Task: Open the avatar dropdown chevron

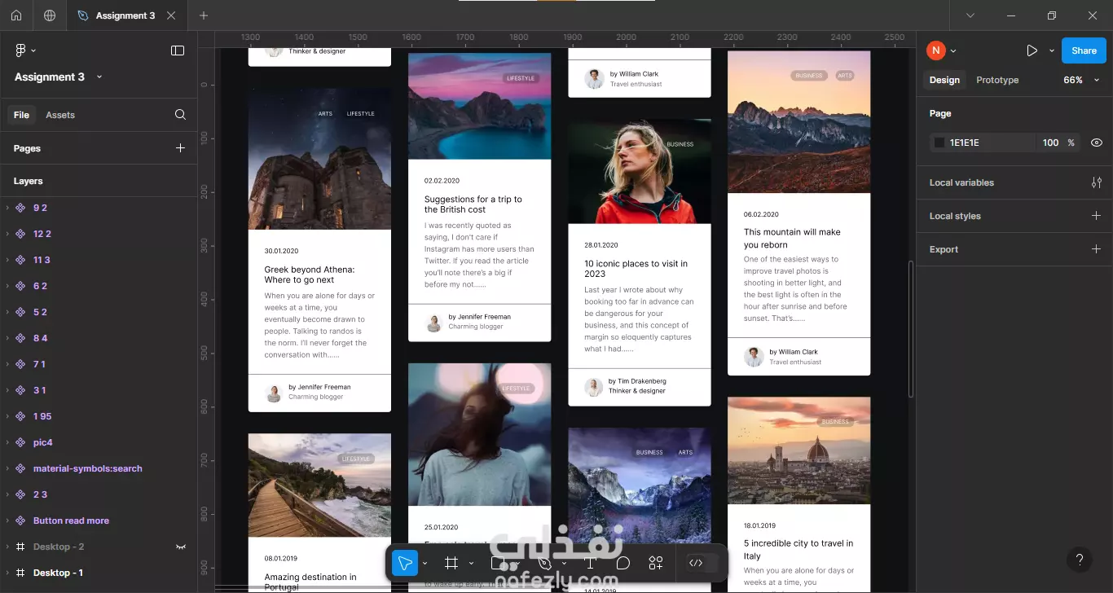Action: [953, 51]
